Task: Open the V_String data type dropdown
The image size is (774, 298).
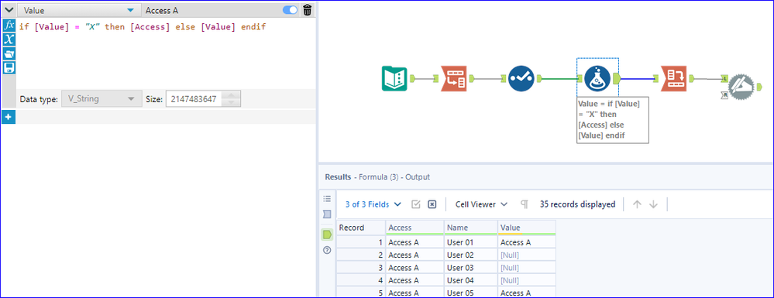Action: pos(101,98)
